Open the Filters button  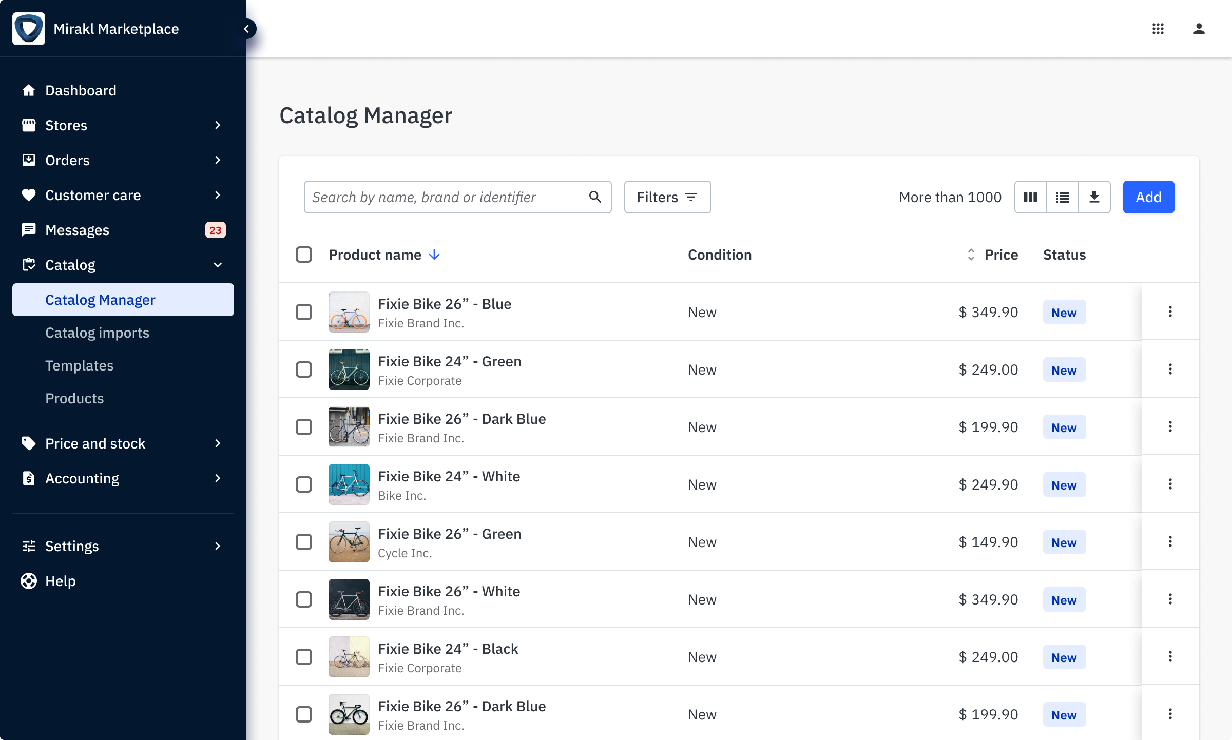[x=667, y=197]
